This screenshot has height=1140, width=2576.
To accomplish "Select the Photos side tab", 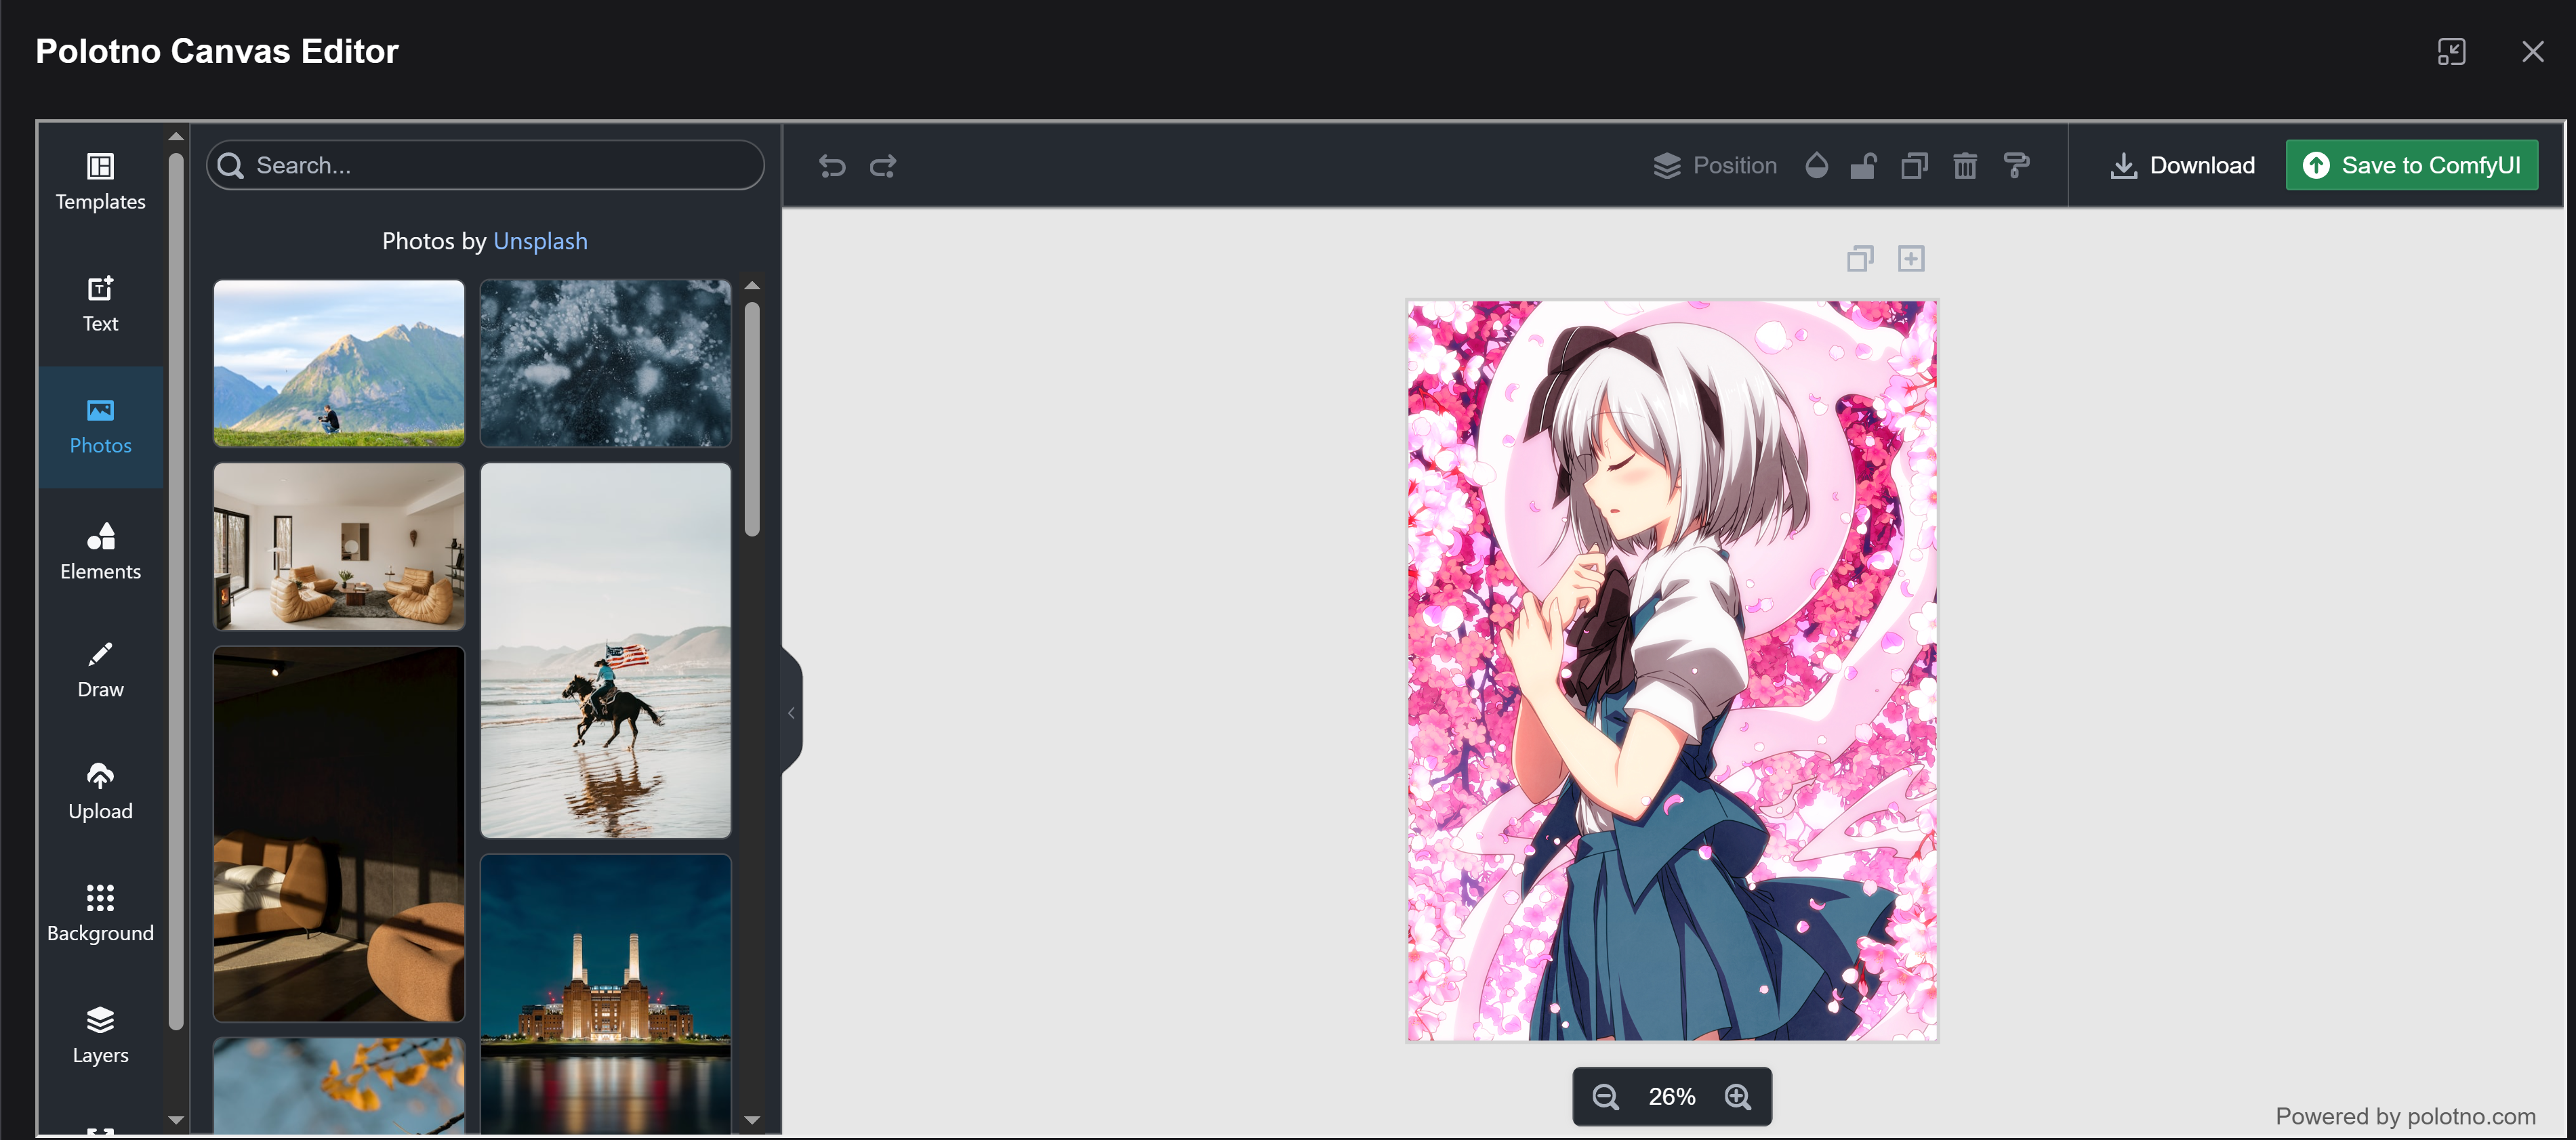I will [100, 427].
